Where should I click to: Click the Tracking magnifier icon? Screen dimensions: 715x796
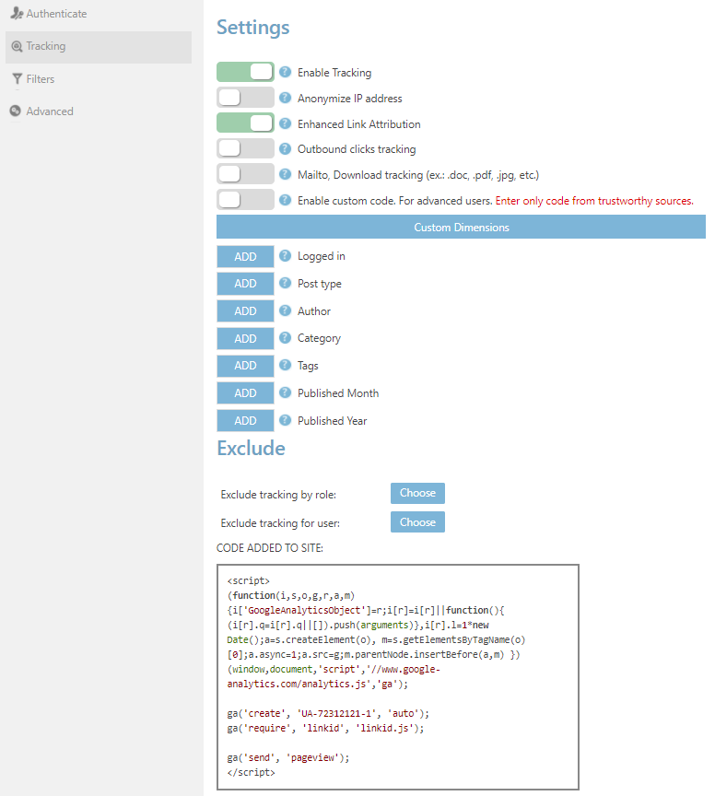point(17,47)
